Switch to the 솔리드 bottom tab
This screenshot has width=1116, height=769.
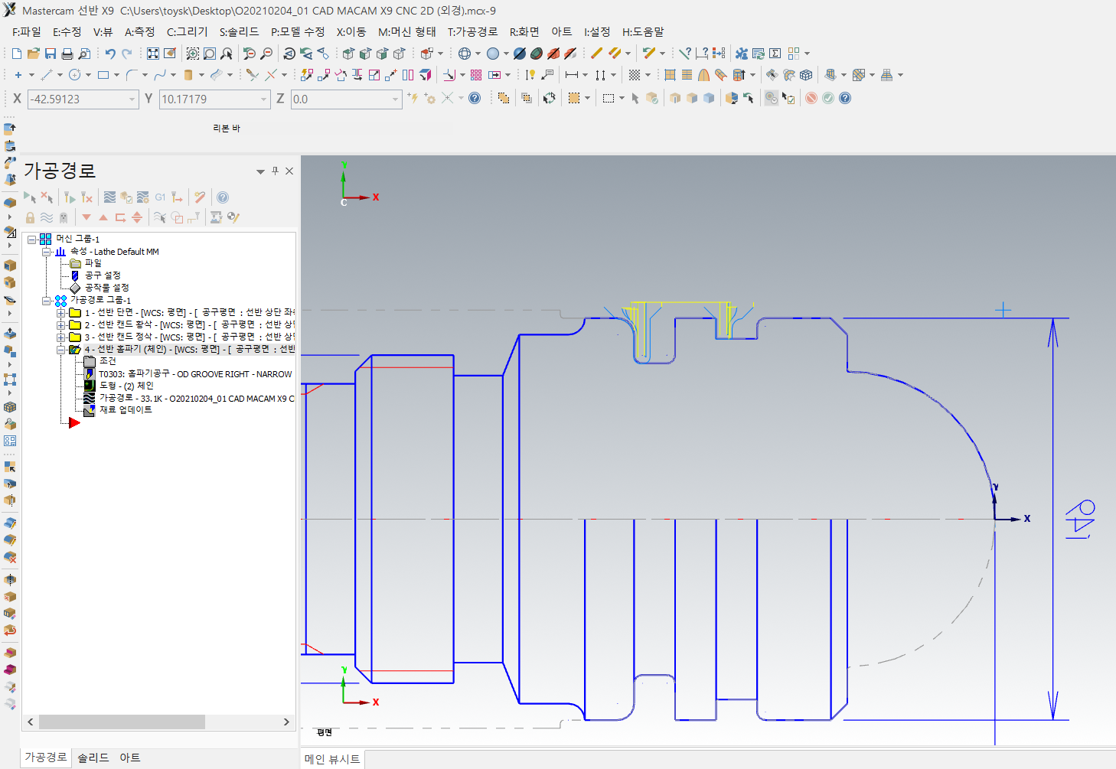pyautogui.click(x=93, y=758)
